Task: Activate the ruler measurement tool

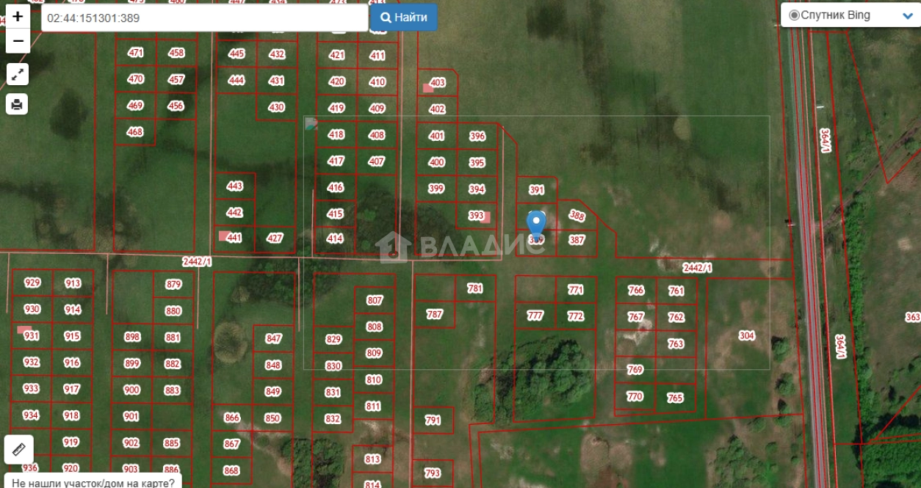Action: [18, 448]
